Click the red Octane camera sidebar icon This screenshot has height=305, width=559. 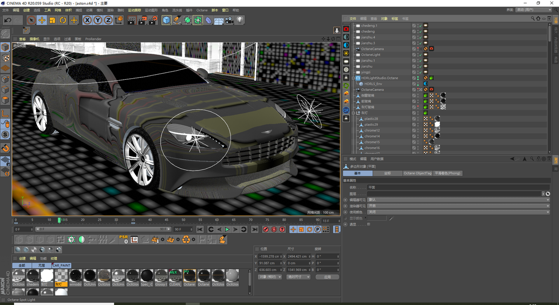pyautogui.click(x=346, y=29)
